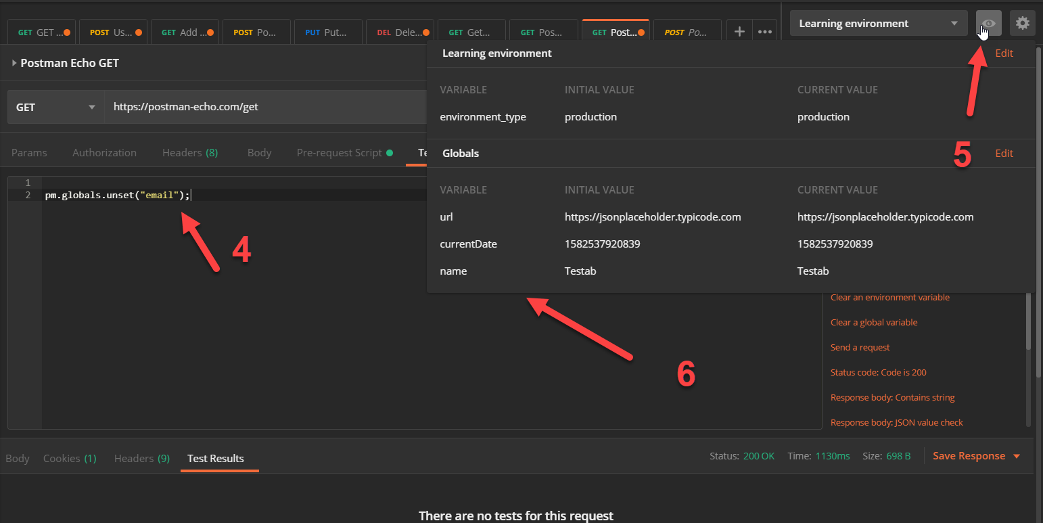Open the manage environments gear icon
The image size is (1043, 523).
1022,23
